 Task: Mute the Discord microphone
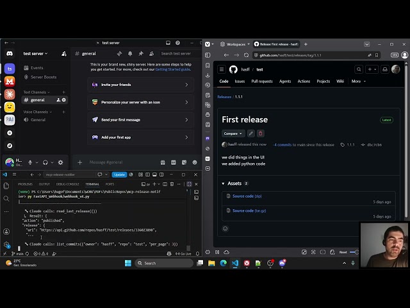(30, 162)
